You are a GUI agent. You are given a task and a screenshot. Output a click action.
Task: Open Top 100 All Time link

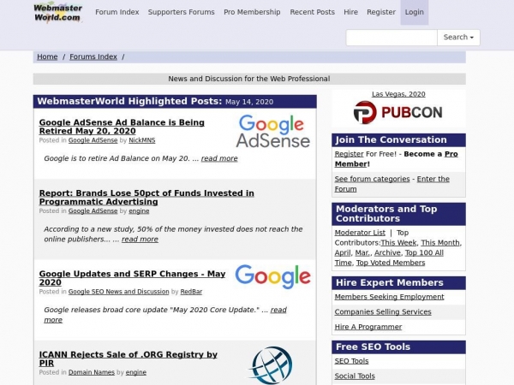(424, 253)
